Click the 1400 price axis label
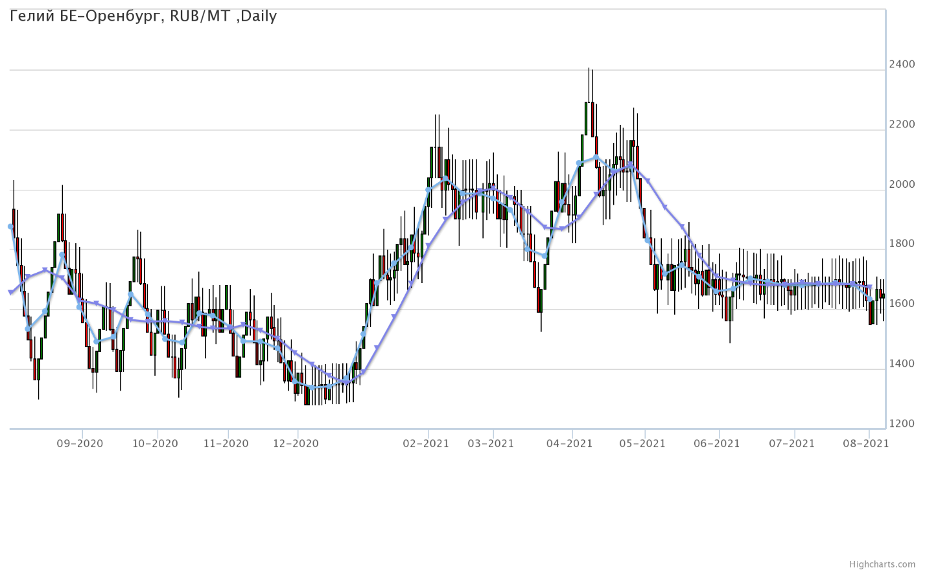 (902, 364)
